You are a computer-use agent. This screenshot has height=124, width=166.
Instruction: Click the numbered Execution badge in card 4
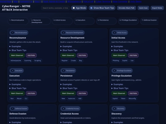tap(17, 70)
